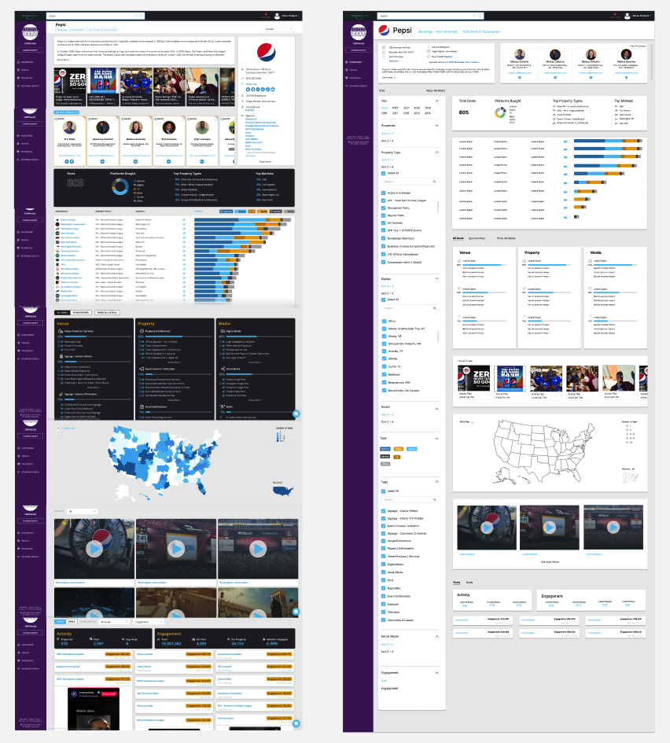
Task: Collapse the Engagement filter section
Action: [436, 673]
